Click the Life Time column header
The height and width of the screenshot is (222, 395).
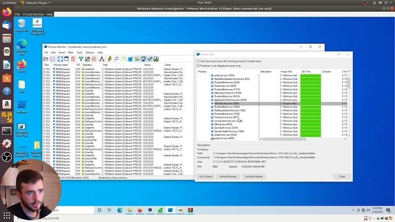tap(306, 72)
